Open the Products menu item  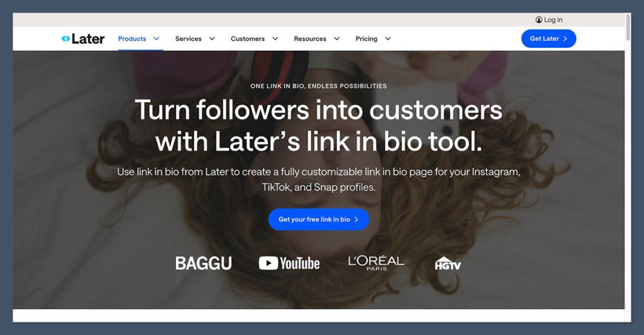point(132,38)
